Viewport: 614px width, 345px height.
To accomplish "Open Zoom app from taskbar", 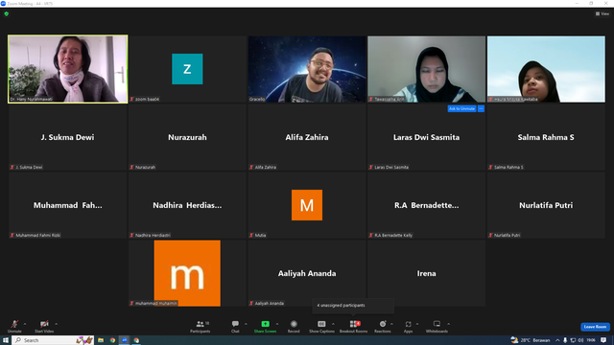I will [125, 340].
